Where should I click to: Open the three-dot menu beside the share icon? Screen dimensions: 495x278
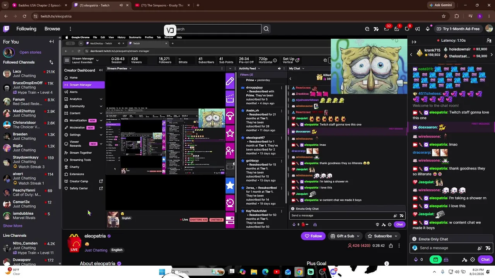(399, 246)
